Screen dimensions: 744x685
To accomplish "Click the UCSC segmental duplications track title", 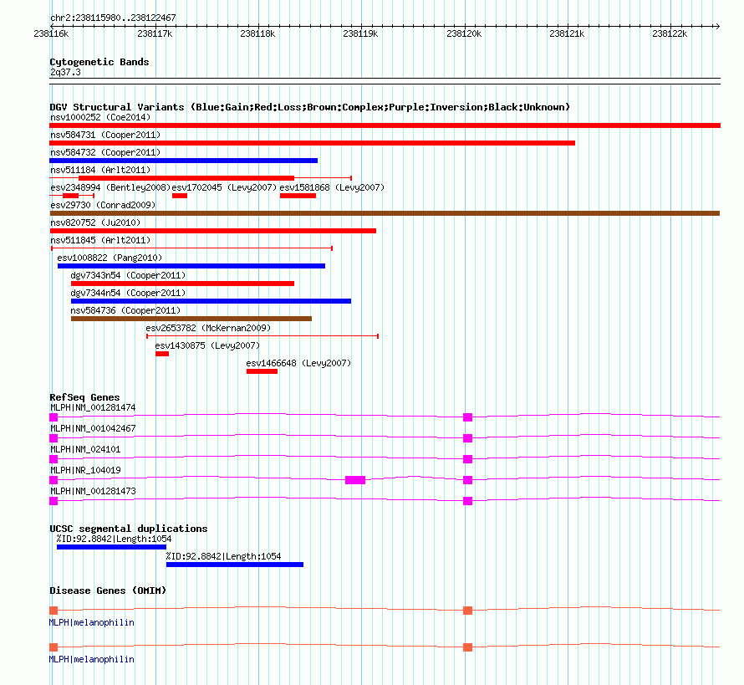I will (x=129, y=529).
